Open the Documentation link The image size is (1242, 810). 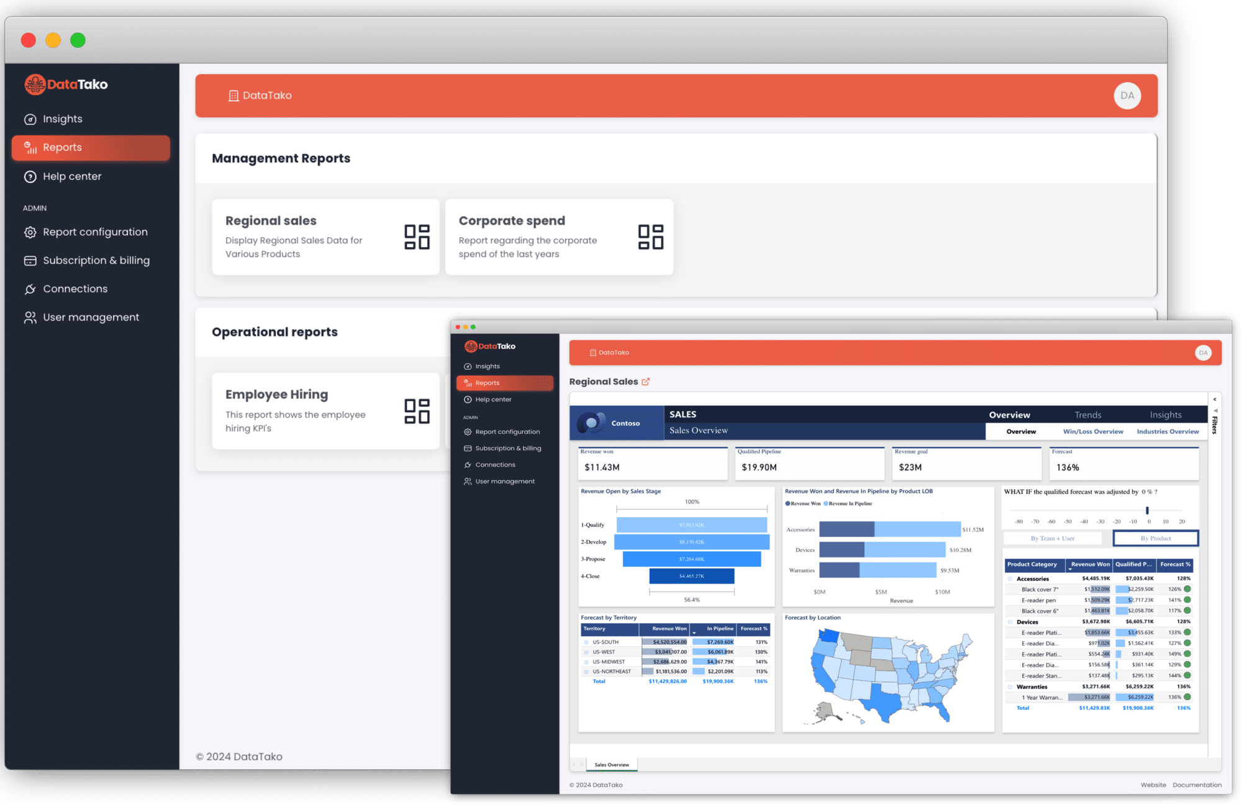pos(1197,785)
